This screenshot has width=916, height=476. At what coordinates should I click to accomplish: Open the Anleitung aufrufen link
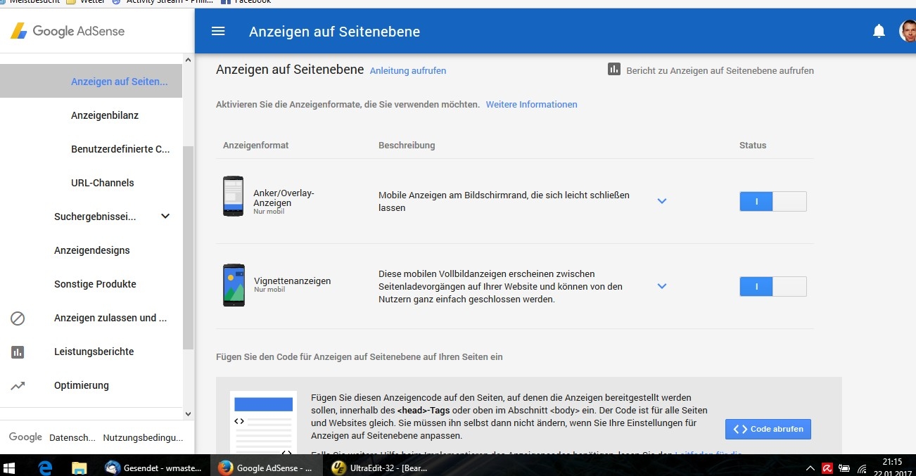point(408,70)
